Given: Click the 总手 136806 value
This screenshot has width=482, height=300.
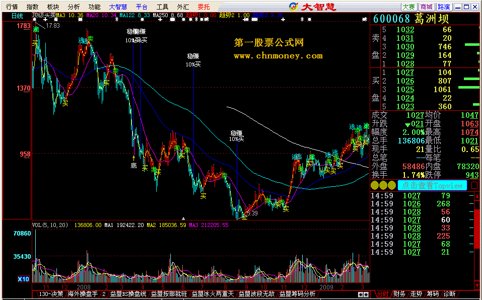Looking at the screenshot, I should 411,141.
